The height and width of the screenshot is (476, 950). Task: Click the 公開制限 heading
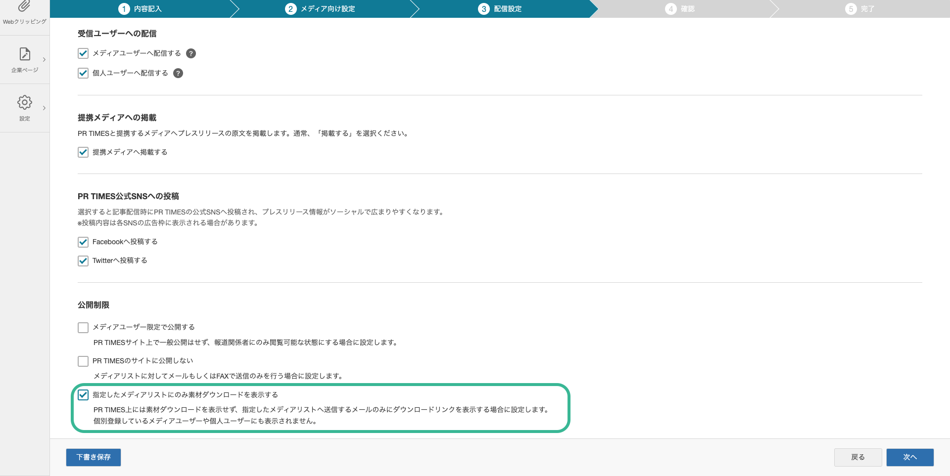pyautogui.click(x=94, y=305)
